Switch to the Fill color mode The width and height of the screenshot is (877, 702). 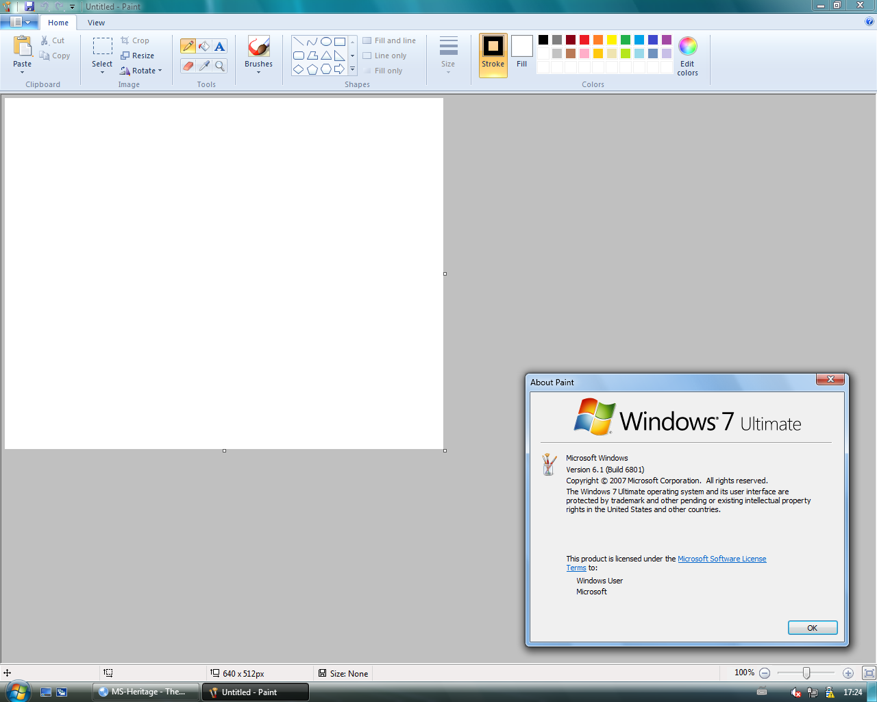point(521,52)
